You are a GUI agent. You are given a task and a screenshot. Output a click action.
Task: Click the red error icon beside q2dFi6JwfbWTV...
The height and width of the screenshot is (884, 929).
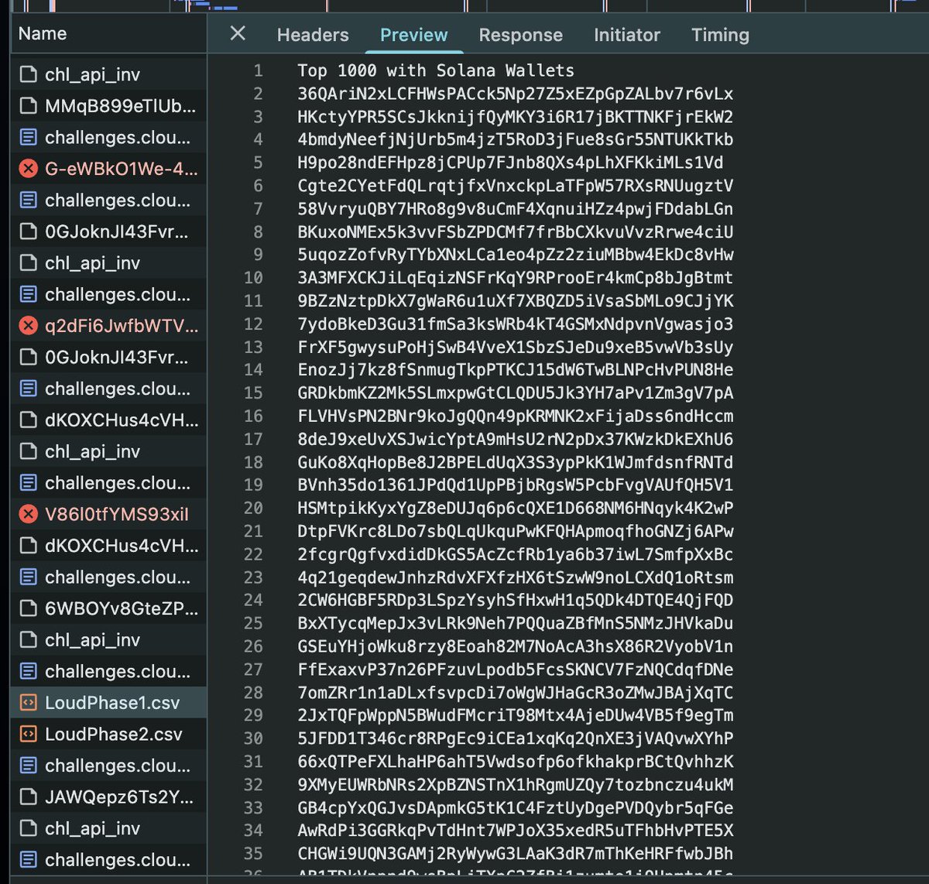(x=29, y=326)
